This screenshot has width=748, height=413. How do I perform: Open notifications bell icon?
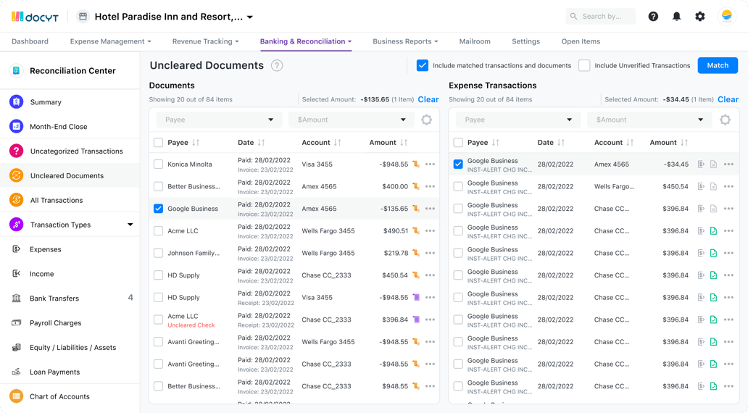676,16
